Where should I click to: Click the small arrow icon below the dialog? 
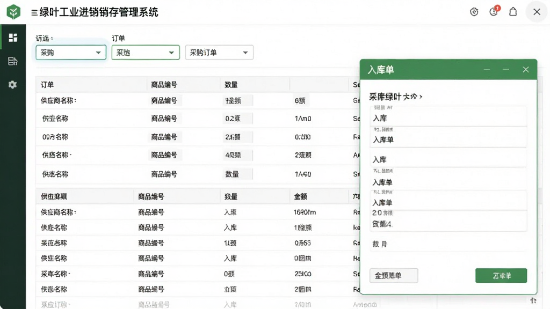click(533, 300)
